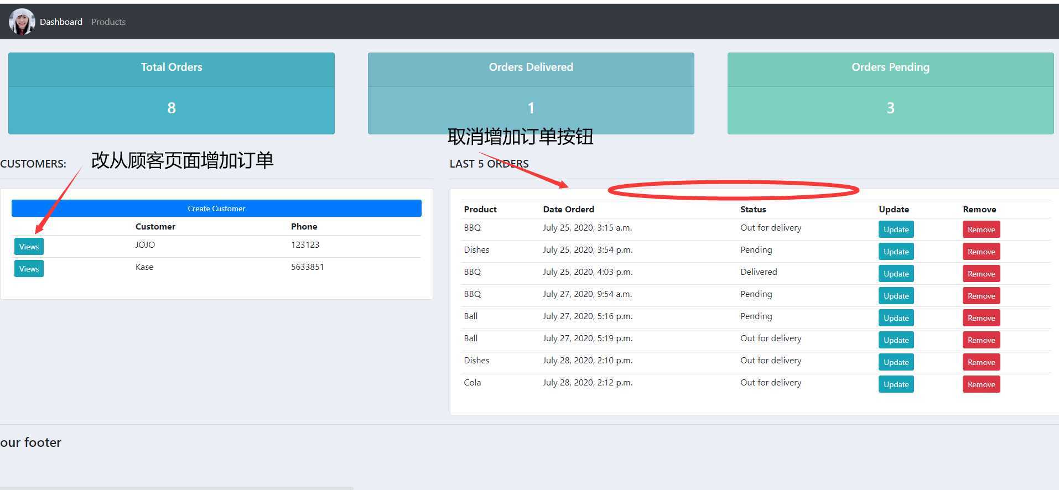Image resolution: width=1059 pixels, height=490 pixels.
Task: Open Views for customer Kase
Action: click(x=29, y=269)
